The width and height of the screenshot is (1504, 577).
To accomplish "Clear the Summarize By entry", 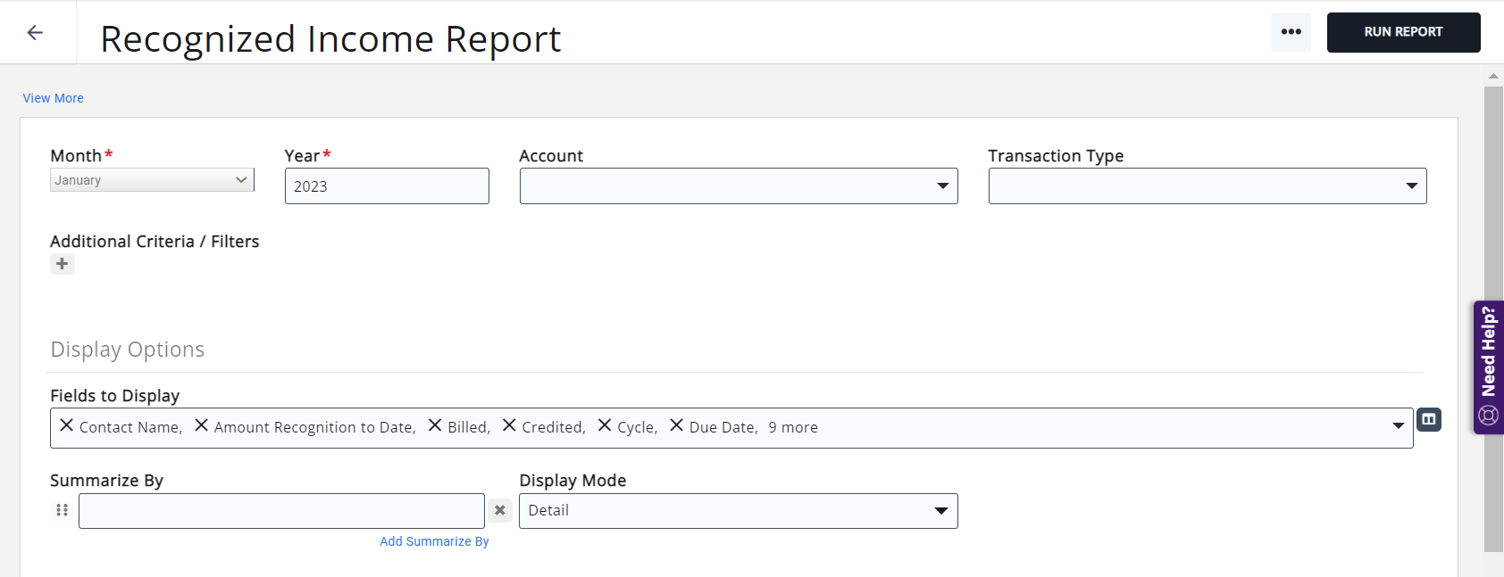I will click(x=500, y=511).
